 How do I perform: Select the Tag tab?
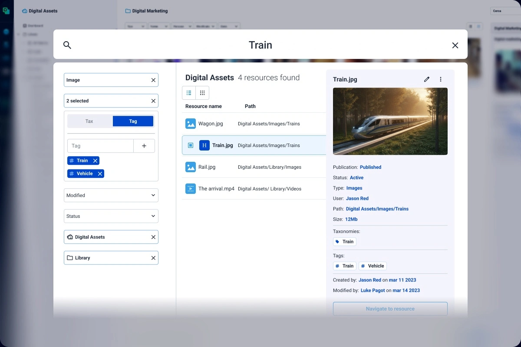(x=133, y=121)
